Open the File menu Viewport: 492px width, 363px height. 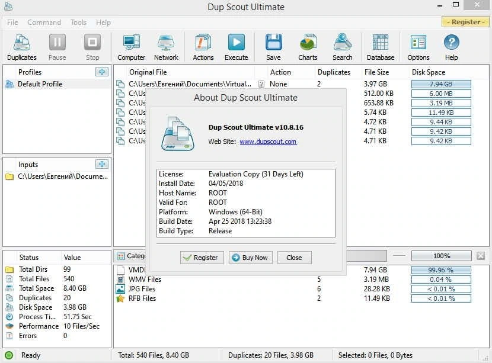coord(12,23)
